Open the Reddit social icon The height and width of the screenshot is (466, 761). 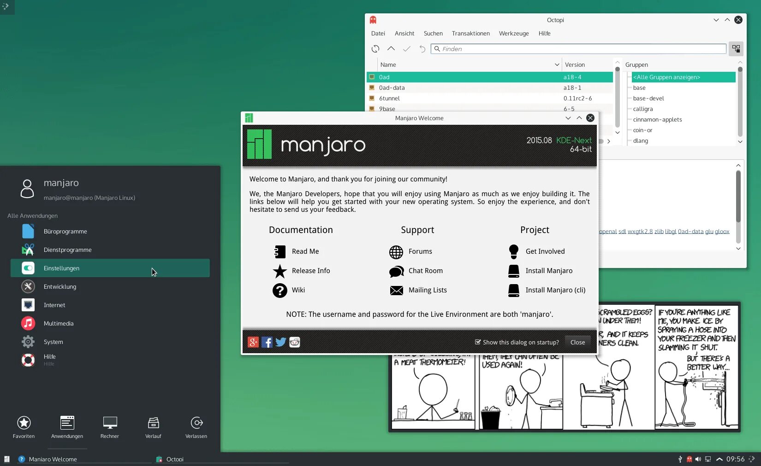pos(295,342)
